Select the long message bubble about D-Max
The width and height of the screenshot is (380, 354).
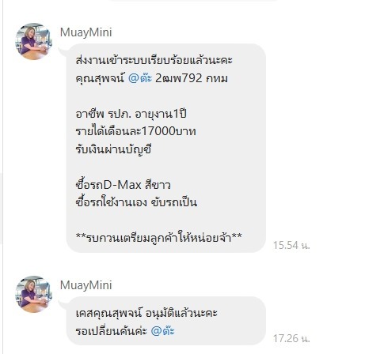click(165, 148)
